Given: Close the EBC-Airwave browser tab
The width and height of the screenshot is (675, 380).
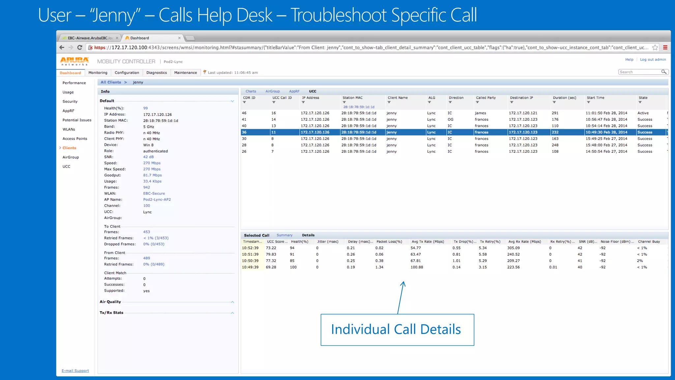Looking at the screenshot, I should point(117,38).
